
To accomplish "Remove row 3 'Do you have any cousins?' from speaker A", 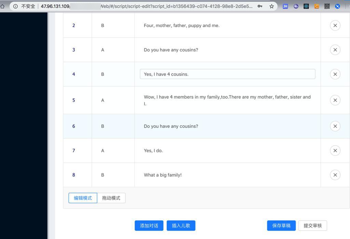I will click(x=335, y=50).
